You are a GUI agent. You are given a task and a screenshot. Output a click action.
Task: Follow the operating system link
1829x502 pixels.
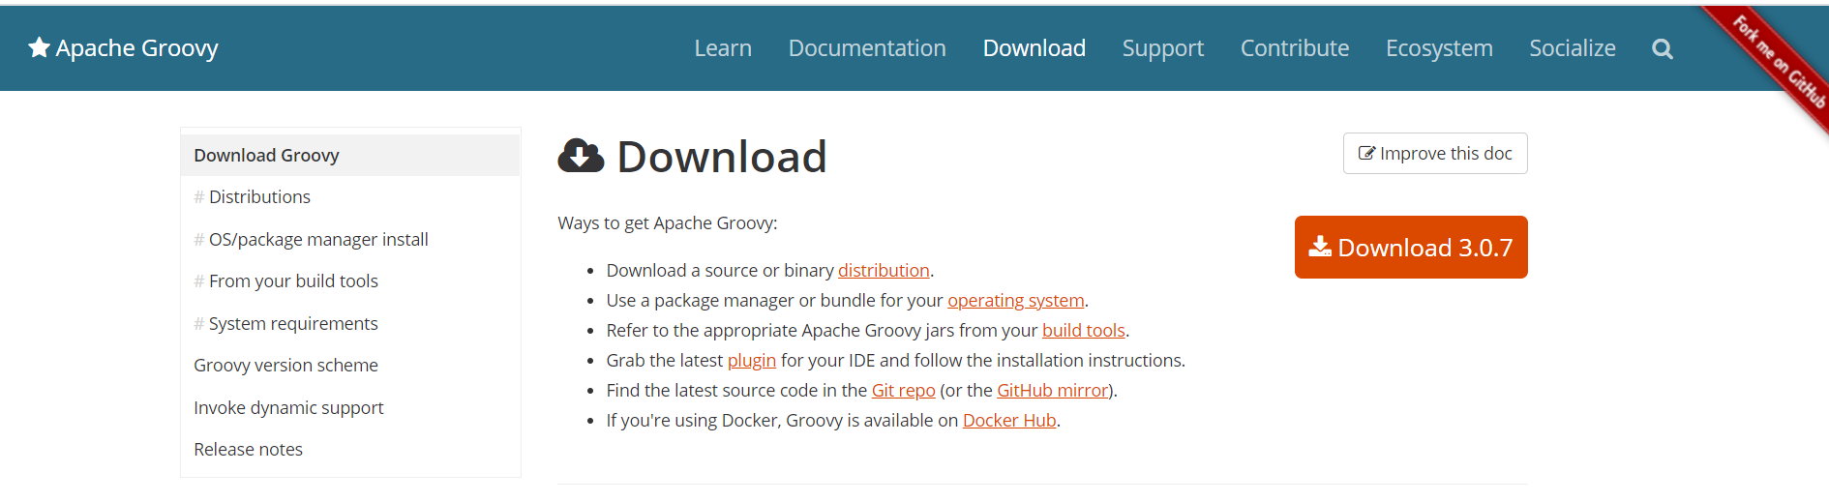[1016, 301]
